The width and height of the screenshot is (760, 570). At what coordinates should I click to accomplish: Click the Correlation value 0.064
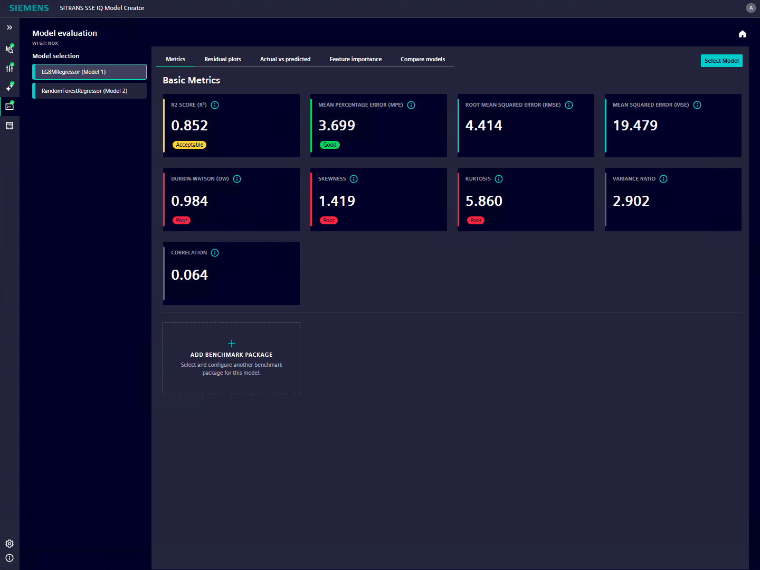click(189, 275)
